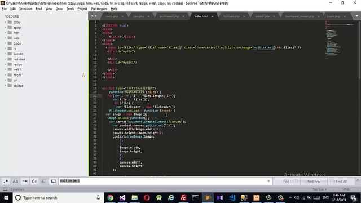Click the minimap code overview

[340, 39]
